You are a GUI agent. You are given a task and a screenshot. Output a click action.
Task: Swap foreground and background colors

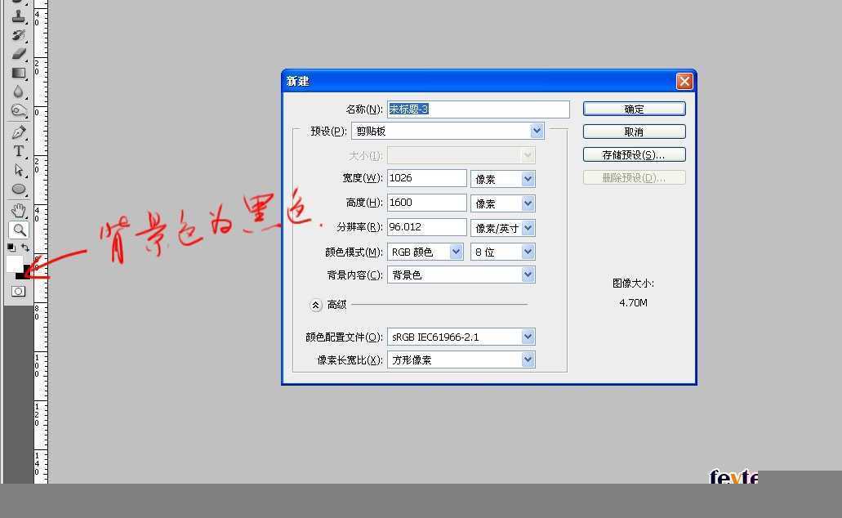pos(25,245)
